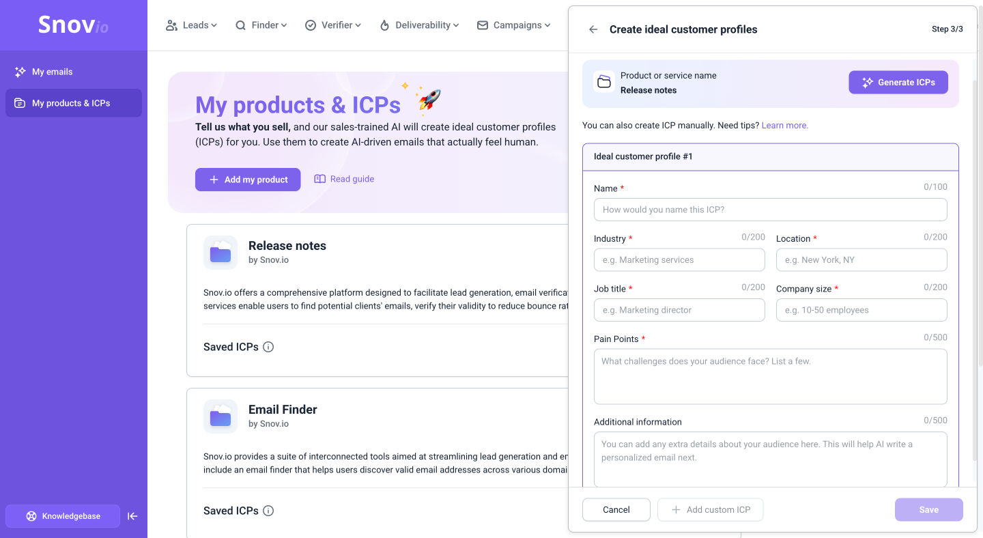Focus the Job title input field
The width and height of the screenshot is (983, 538).
click(679, 310)
